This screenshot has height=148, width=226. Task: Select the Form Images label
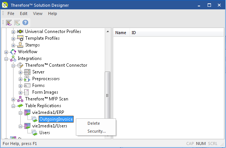tap(45, 92)
